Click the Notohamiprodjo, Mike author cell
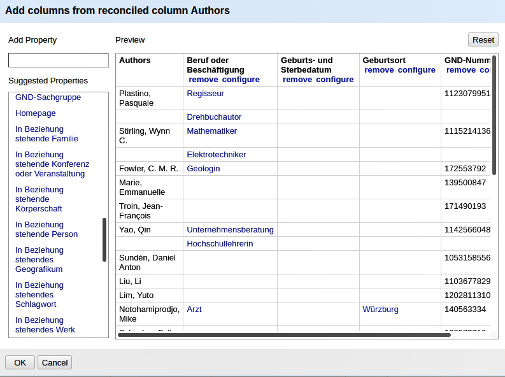 [150, 314]
